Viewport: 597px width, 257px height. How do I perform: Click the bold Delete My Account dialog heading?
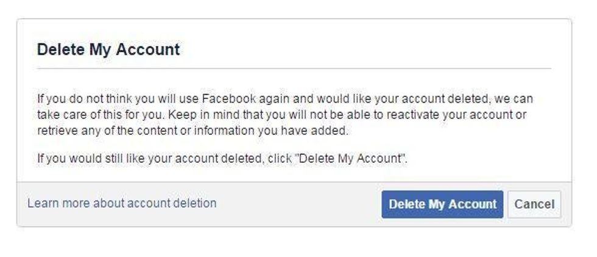(x=108, y=50)
